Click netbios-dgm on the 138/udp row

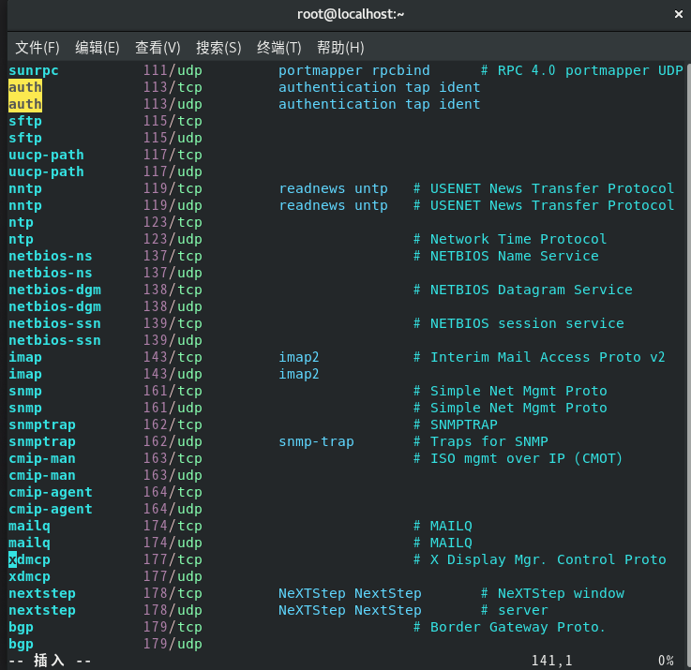(x=54, y=306)
